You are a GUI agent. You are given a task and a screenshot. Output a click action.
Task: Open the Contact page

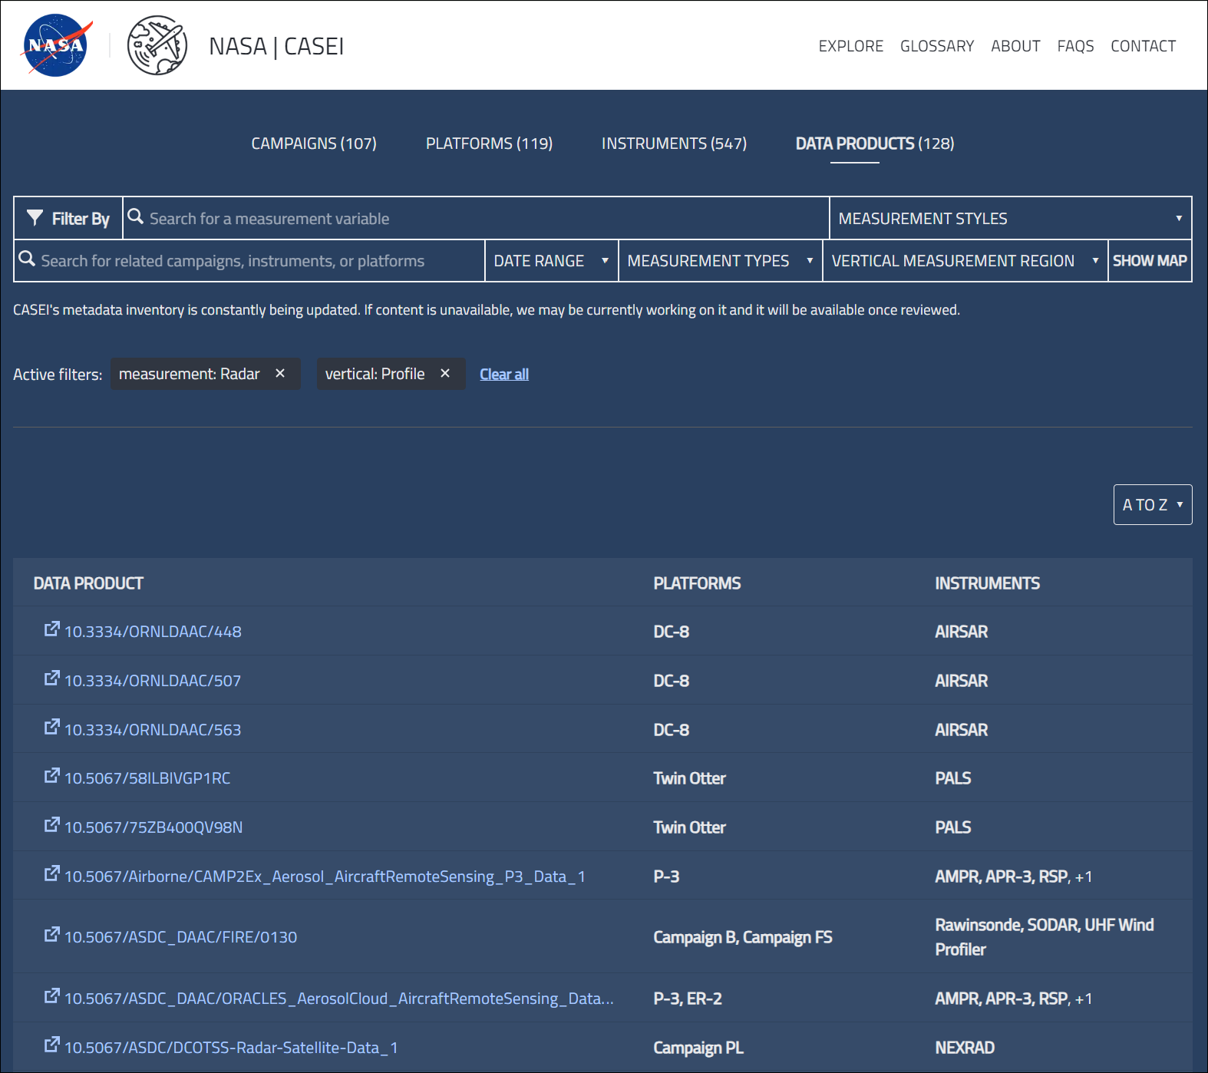1143,46
